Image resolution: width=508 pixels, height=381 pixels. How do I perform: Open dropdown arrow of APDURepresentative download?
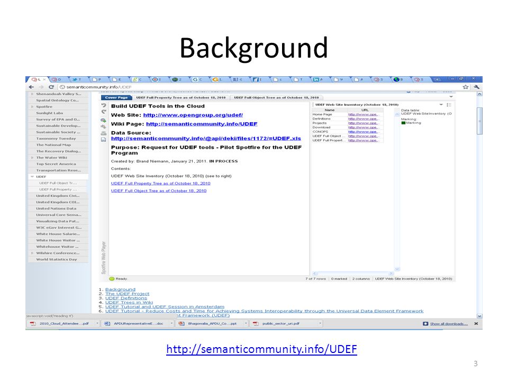point(171,323)
